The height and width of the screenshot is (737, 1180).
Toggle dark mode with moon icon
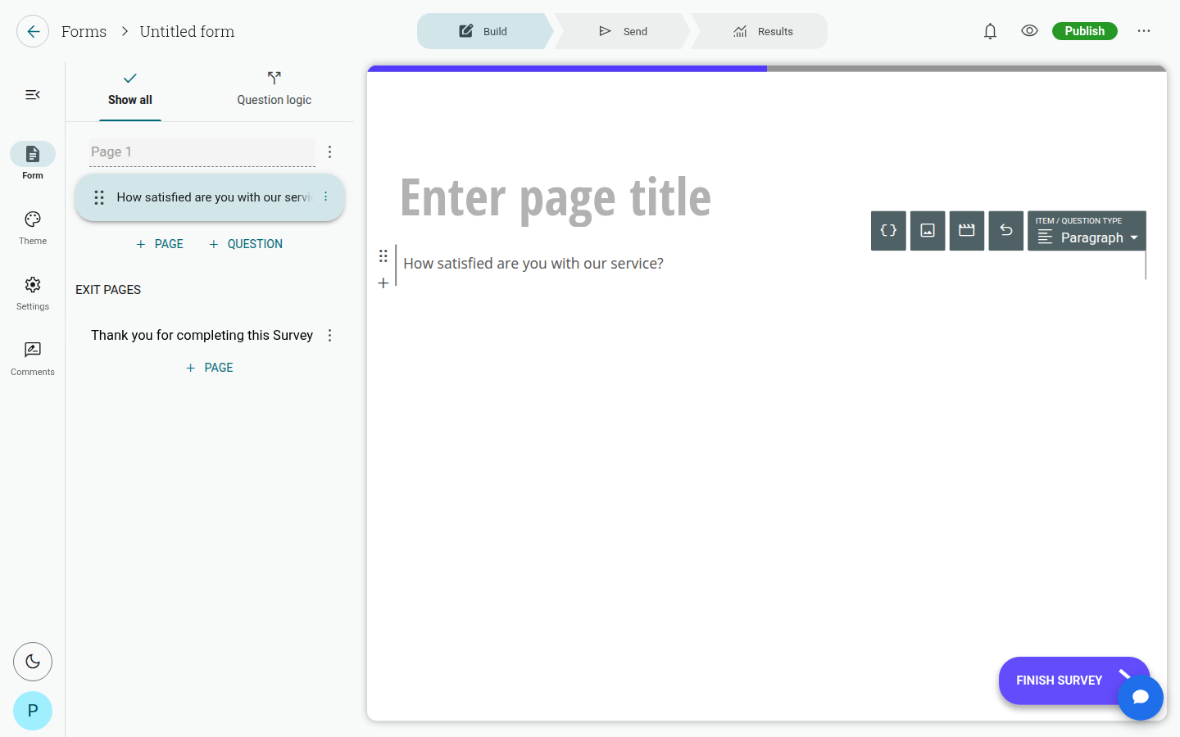(x=33, y=662)
